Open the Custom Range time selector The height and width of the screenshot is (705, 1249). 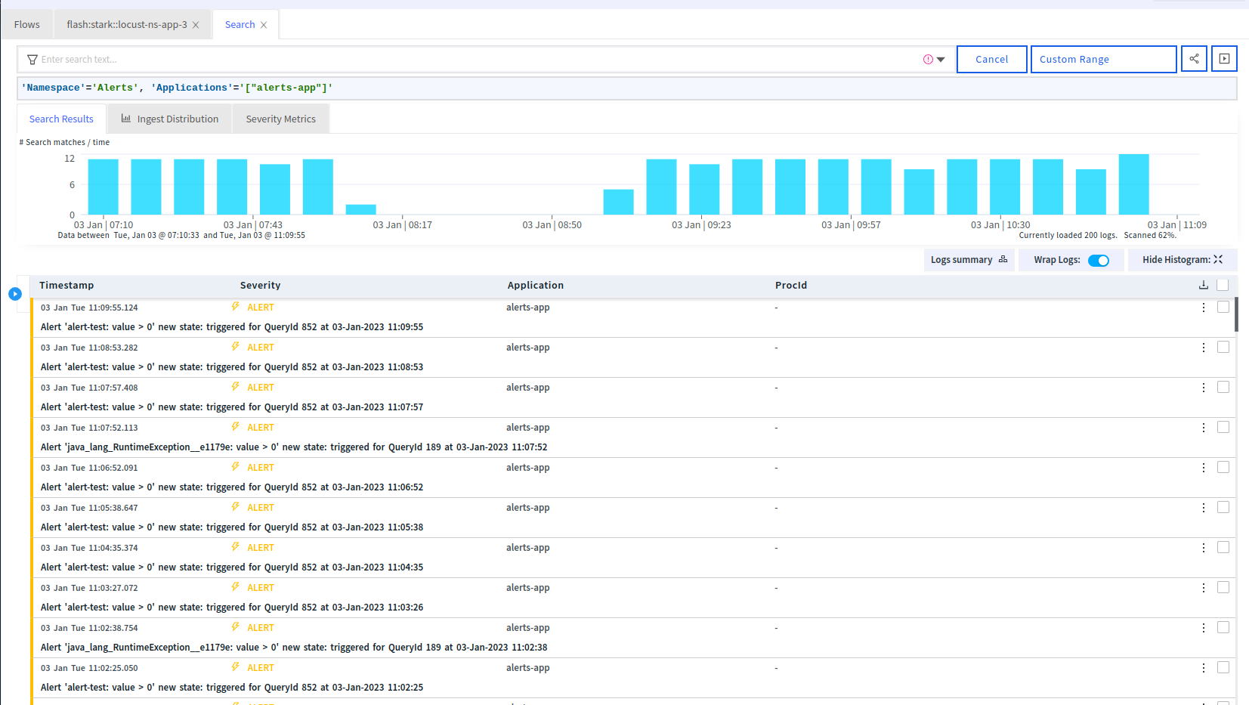(x=1102, y=59)
